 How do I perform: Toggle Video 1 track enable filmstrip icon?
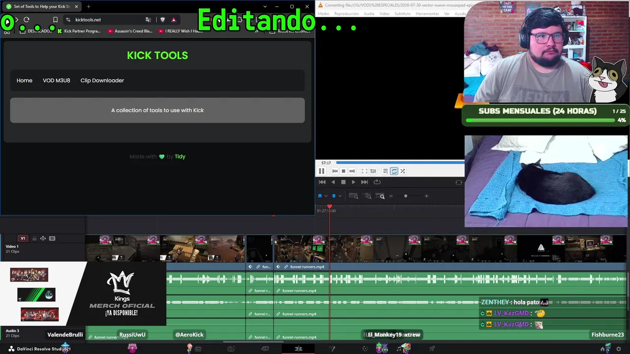point(52,238)
